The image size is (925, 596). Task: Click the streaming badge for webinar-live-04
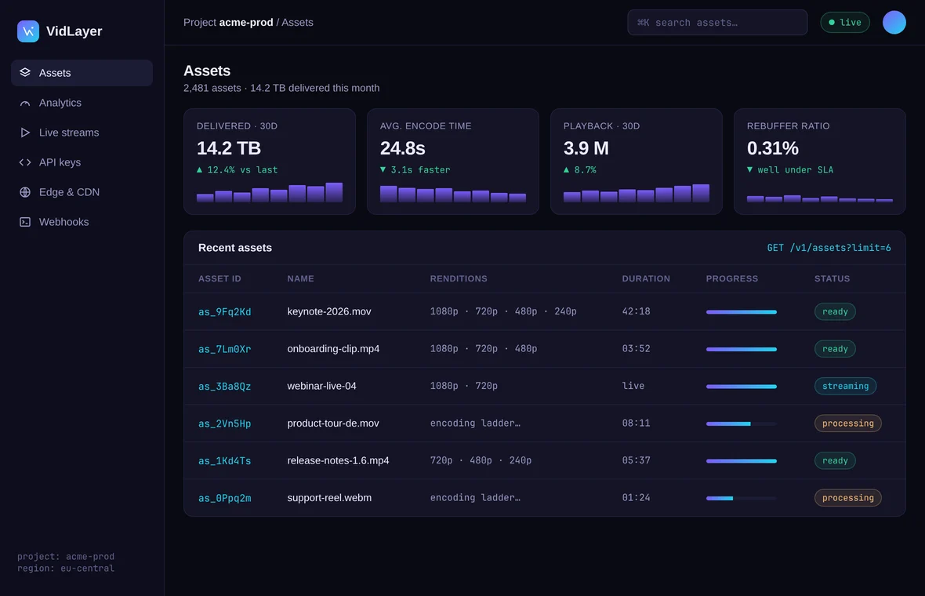coord(845,386)
